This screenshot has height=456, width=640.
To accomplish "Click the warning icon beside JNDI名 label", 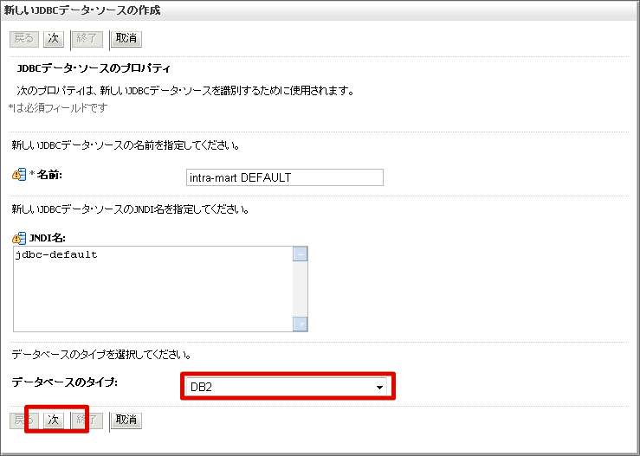I will click(19, 238).
